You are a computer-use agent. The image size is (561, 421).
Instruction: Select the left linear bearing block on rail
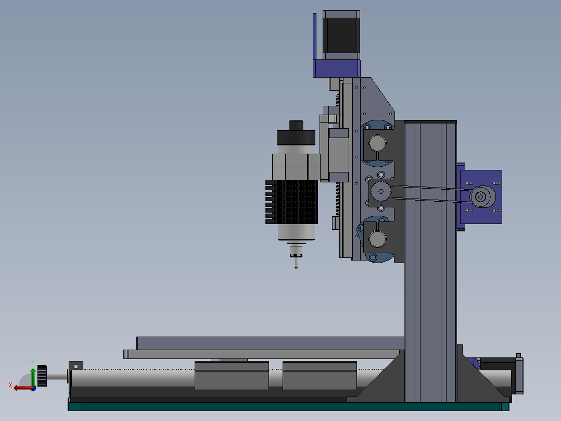[x=232, y=376]
